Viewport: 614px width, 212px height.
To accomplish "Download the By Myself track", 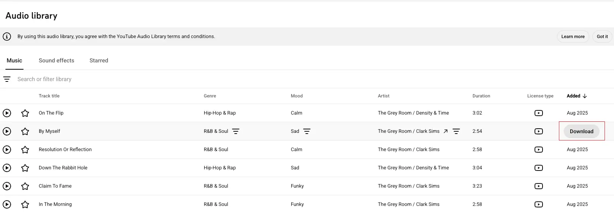I will pyautogui.click(x=581, y=131).
